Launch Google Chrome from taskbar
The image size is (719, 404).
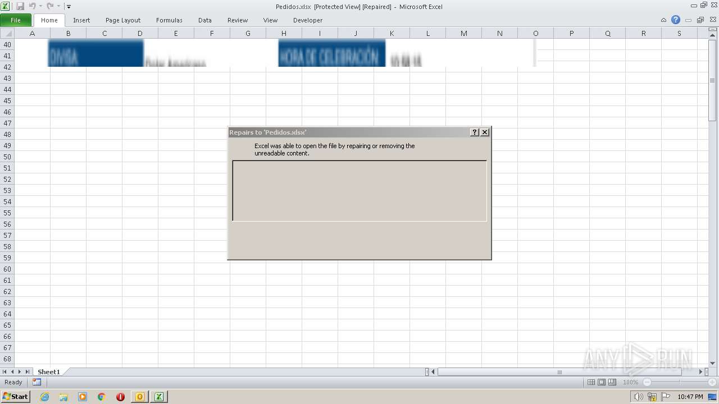[102, 397]
